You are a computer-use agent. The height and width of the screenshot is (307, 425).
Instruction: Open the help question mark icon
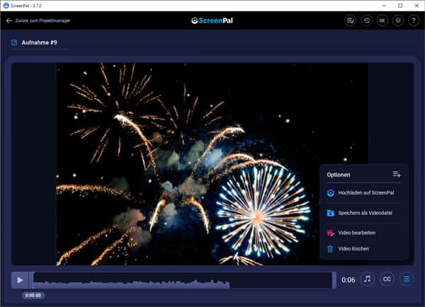(414, 21)
